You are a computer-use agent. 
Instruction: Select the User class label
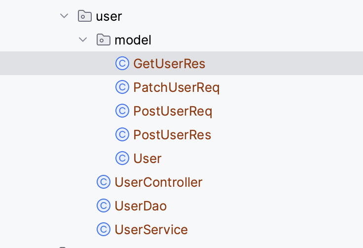pos(147,159)
